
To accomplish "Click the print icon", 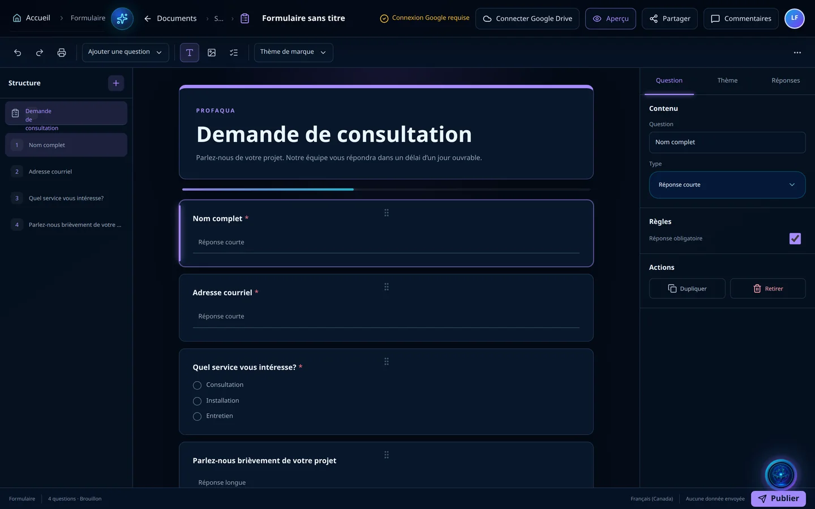I will [x=62, y=53].
